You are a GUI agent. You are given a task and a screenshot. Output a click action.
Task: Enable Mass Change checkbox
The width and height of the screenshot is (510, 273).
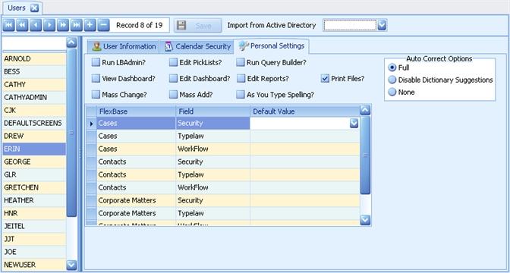[96, 95]
